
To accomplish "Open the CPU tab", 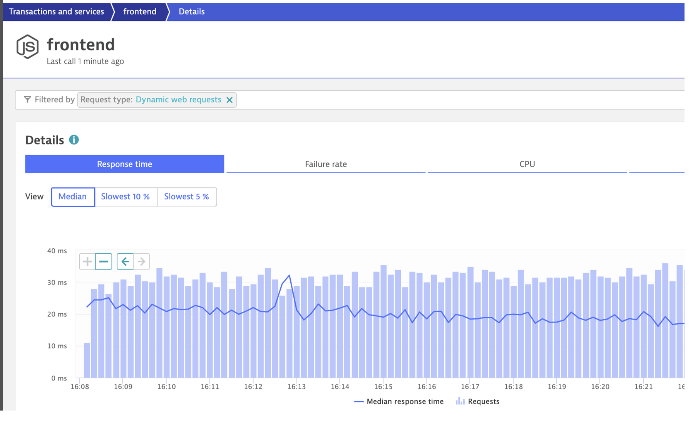I will 527,164.
